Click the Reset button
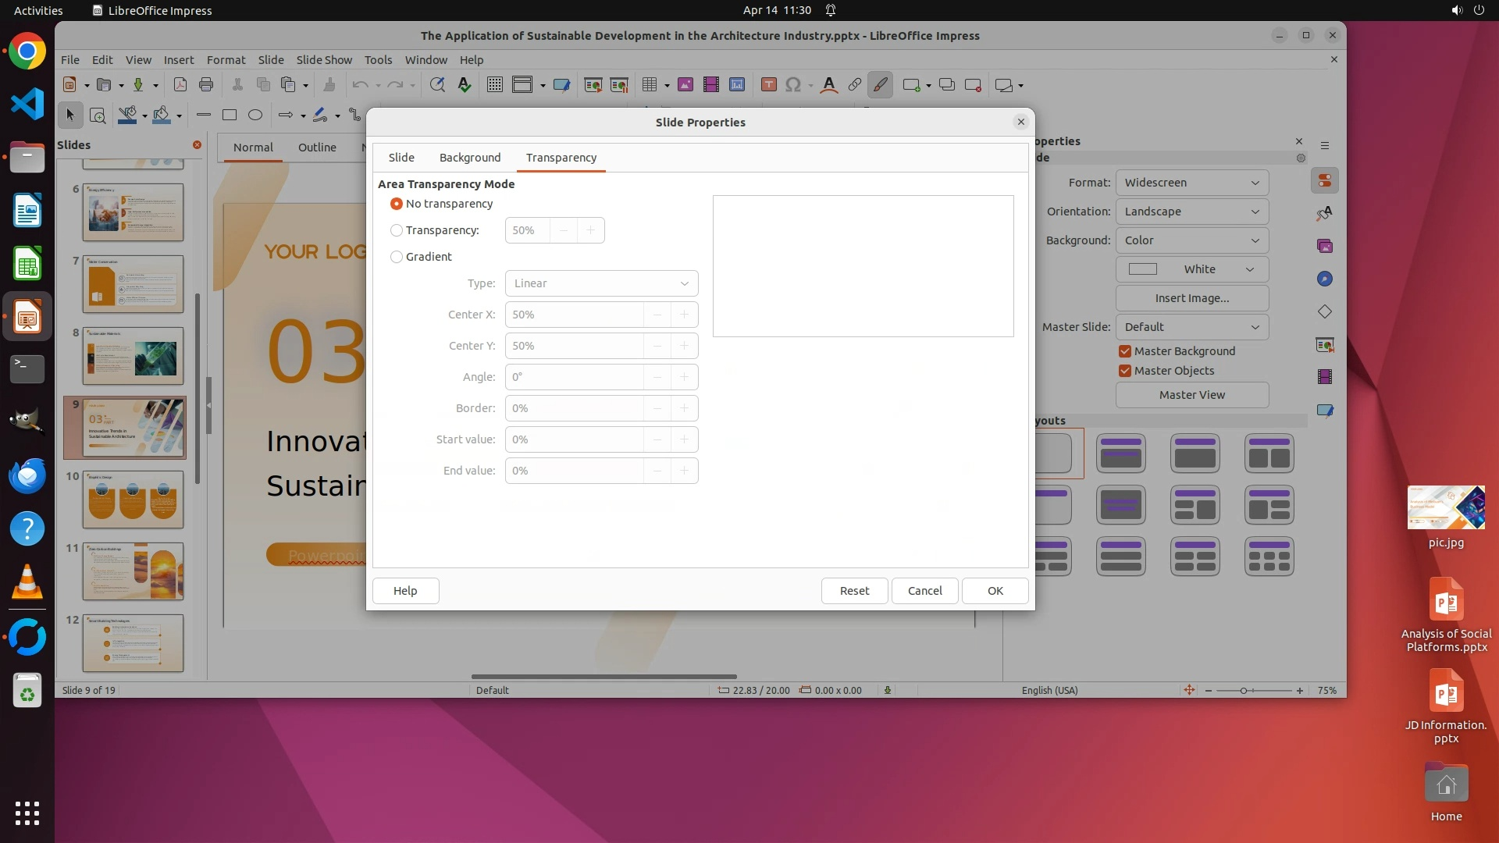The width and height of the screenshot is (1499, 843). coord(854,591)
